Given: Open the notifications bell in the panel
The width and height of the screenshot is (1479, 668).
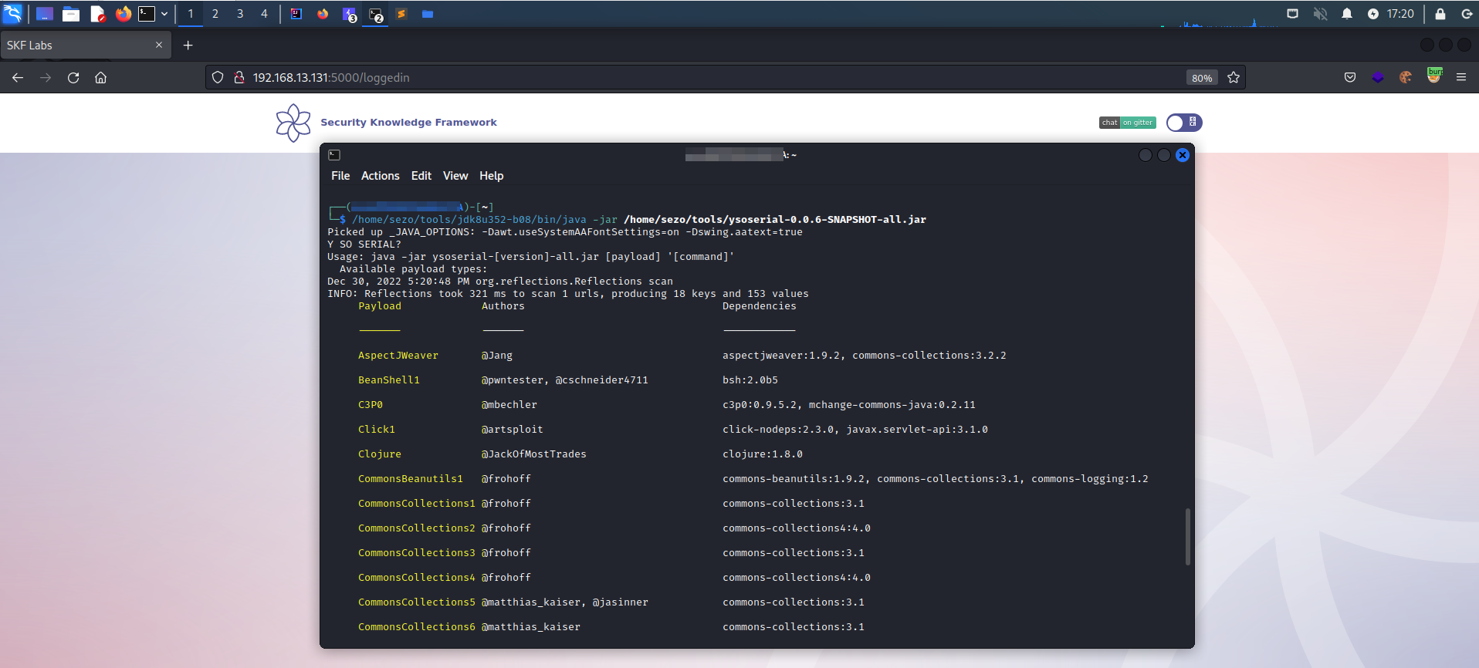Looking at the screenshot, I should [x=1347, y=14].
